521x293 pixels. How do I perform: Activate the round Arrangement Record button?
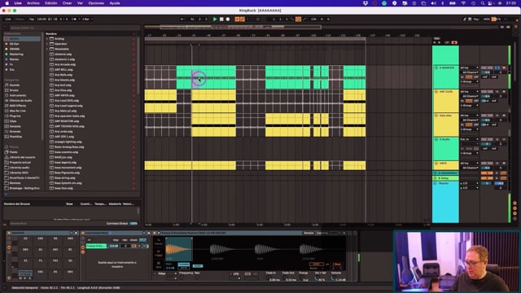228,20
